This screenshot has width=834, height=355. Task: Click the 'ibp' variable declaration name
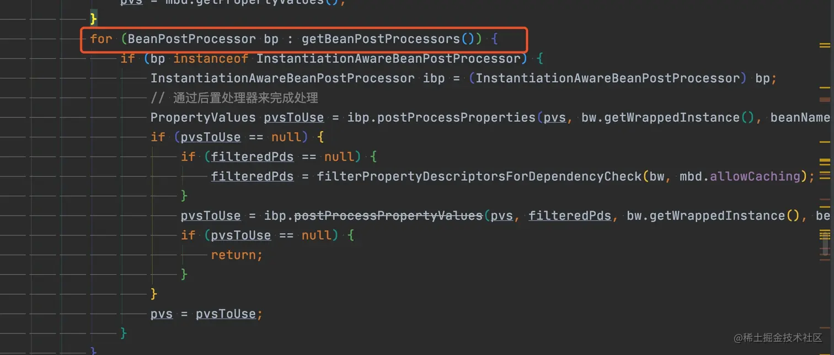point(434,78)
